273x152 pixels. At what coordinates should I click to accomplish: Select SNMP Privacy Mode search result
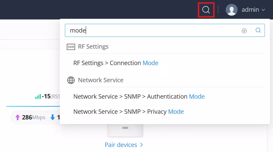pos(128,111)
